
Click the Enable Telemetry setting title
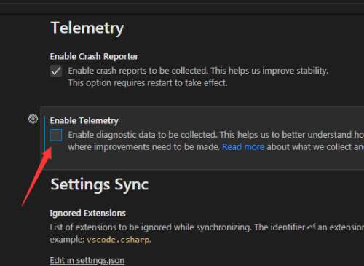coord(84,120)
